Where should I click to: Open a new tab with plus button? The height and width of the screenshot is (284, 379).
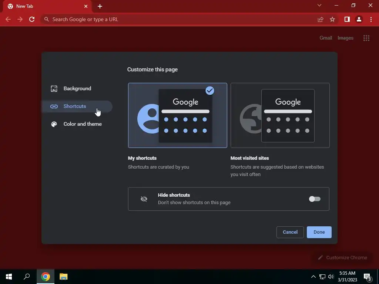click(100, 6)
